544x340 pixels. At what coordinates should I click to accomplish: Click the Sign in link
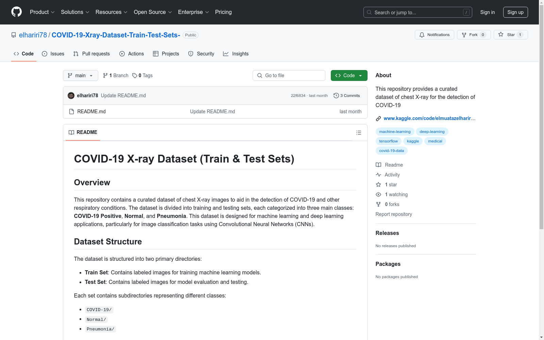coord(488,12)
